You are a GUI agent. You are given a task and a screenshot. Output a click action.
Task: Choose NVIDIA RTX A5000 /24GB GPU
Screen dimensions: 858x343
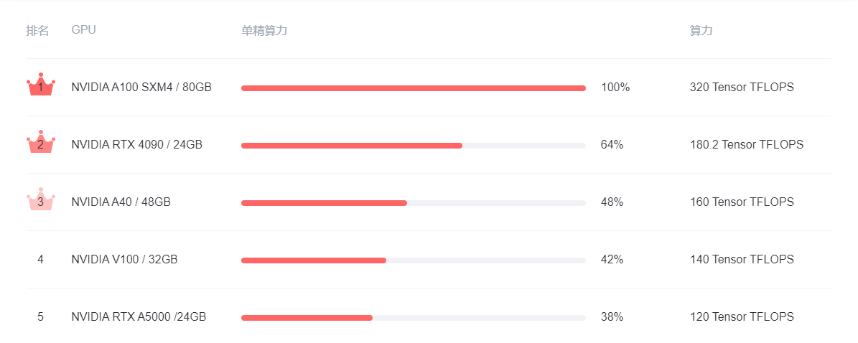click(139, 317)
